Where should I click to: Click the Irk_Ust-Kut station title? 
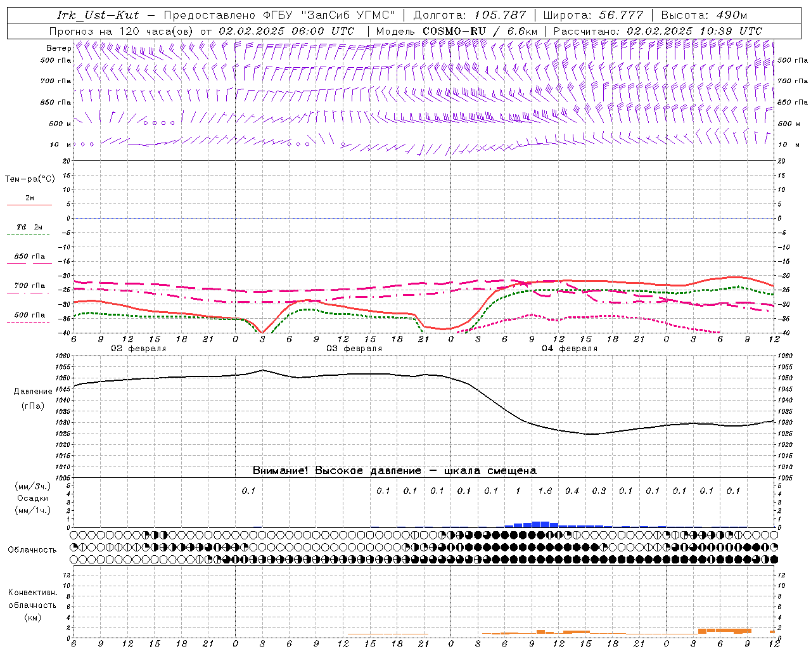97,15
